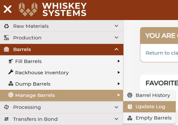The width and height of the screenshot is (178, 125).
Task: Click the Fill Barrels stack icon
Action: [x=11, y=61]
